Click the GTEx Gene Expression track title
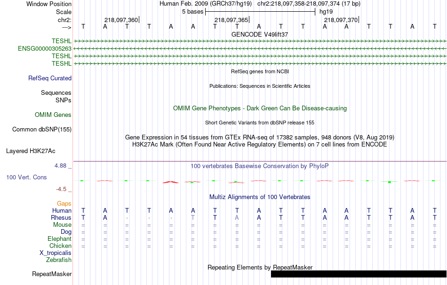Viewport: 447px width, 285px height. (260, 138)
